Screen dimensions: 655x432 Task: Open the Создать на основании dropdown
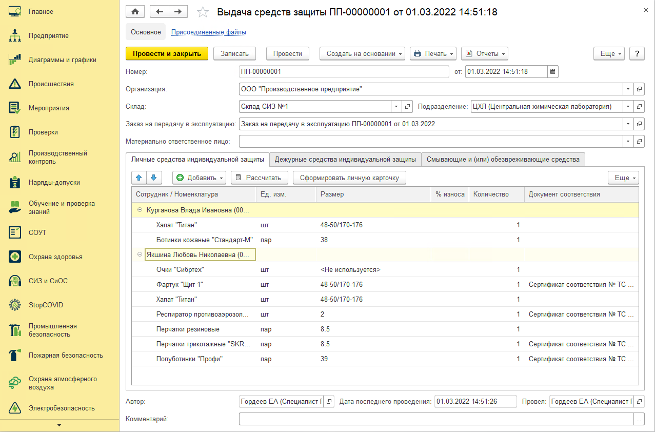click(x=362, y=53)
